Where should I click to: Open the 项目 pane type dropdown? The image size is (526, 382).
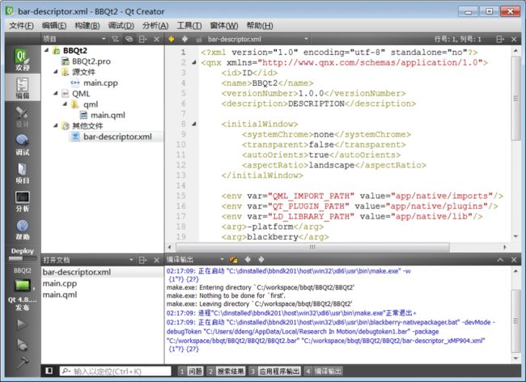click(x=104, y=39)
